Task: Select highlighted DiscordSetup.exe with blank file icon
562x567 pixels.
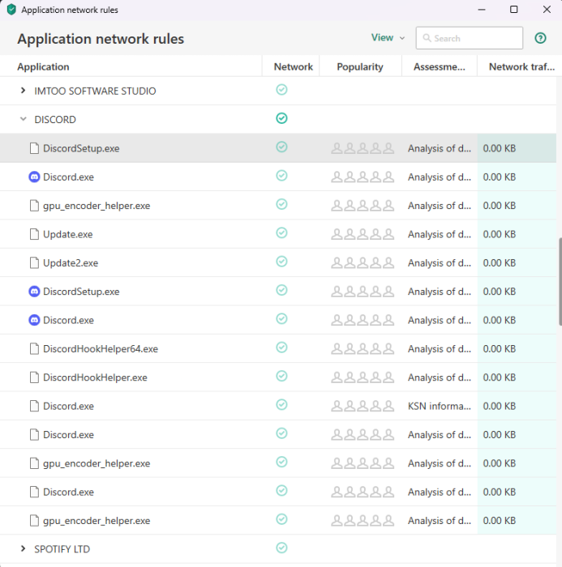Action: coord(81,148)
